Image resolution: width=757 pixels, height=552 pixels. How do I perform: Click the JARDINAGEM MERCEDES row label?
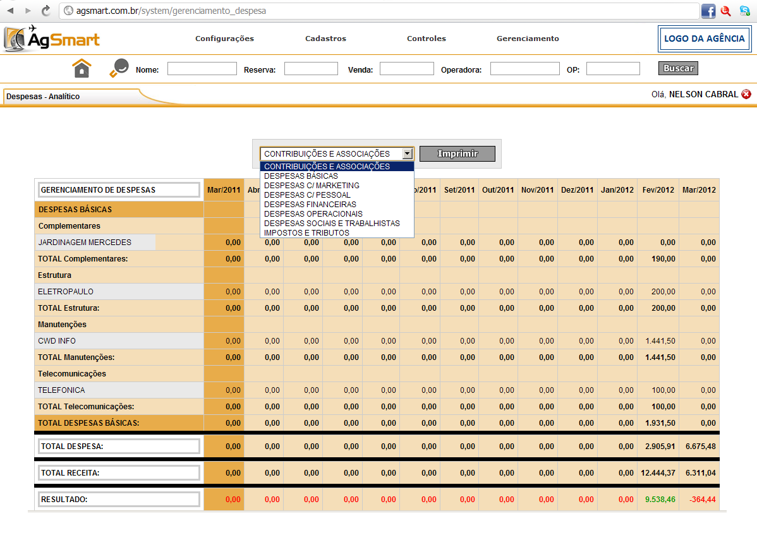(85, 243)
